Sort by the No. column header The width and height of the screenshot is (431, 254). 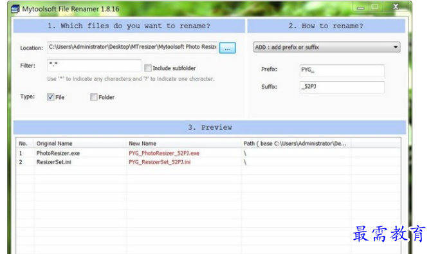coord(25,143)
